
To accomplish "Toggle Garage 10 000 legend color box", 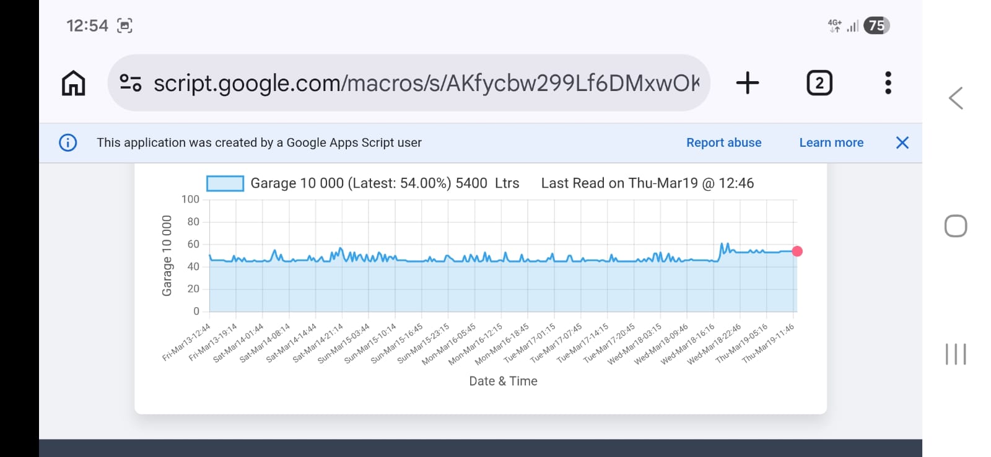I will pos(225,183).
